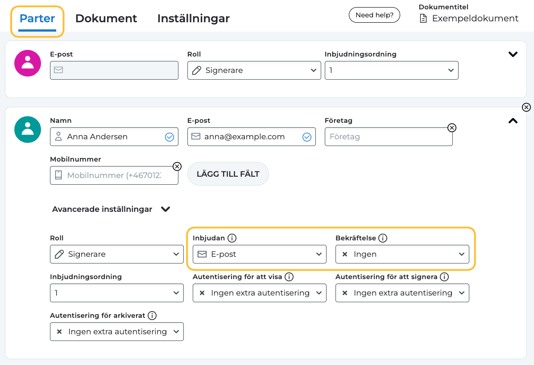
Task: Click the Need help? button
Action: 374,15
